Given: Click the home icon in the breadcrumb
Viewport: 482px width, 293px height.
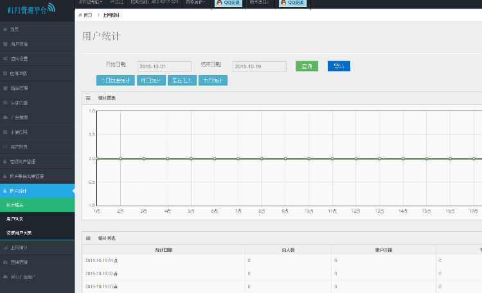Looking at the screenshot, I should [x=80, y=14].
